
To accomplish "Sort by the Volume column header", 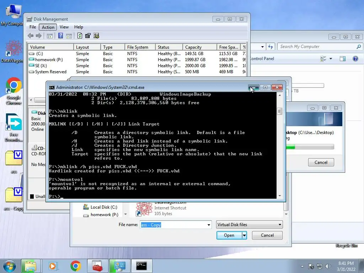I will (x=51, y=47).
